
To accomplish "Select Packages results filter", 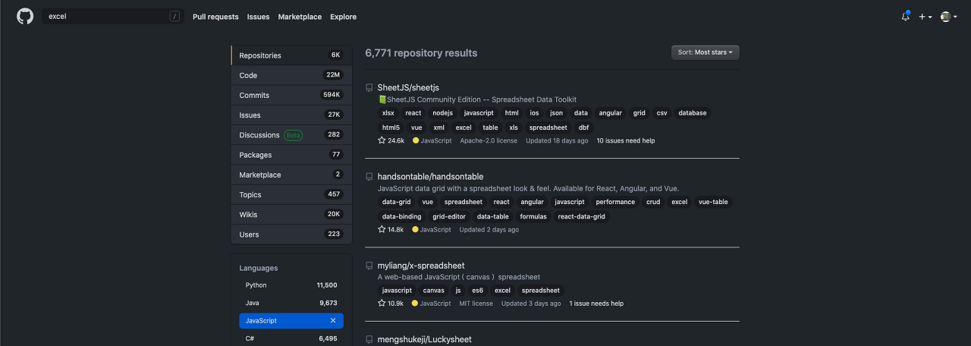I will 291,155.
